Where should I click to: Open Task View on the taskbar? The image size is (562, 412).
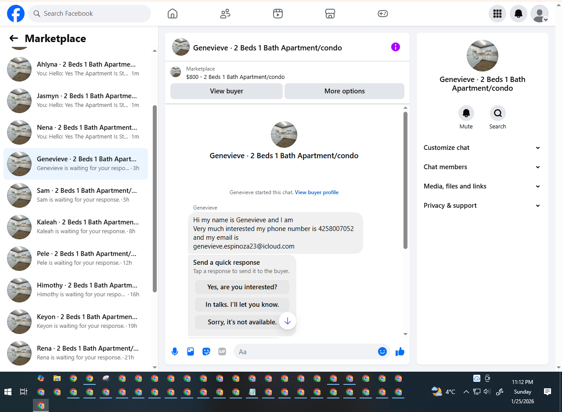(24, 392)
